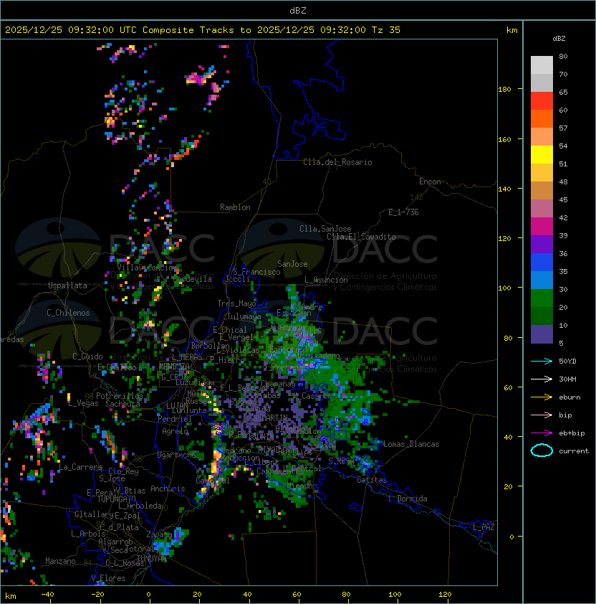This screenshot has height=604, width=596.
Task: Click the orange 57-60 dBZ color block
Action: [x=542, y=118]
